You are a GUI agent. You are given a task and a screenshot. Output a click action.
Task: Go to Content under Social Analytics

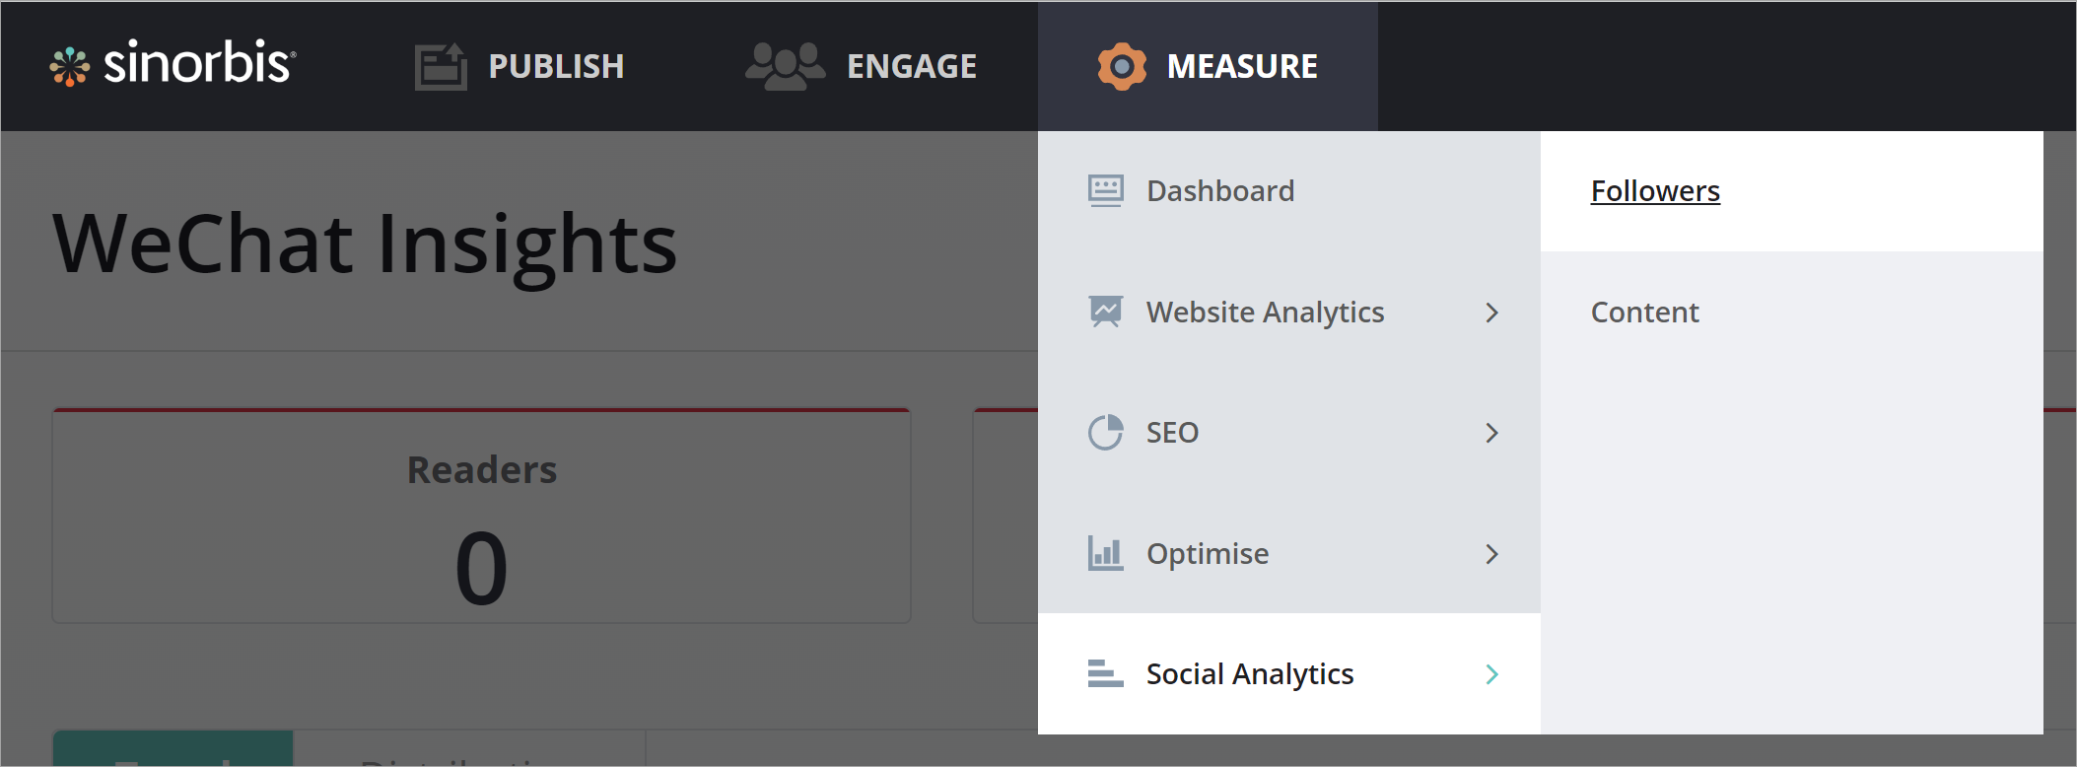pos(1644,312)
